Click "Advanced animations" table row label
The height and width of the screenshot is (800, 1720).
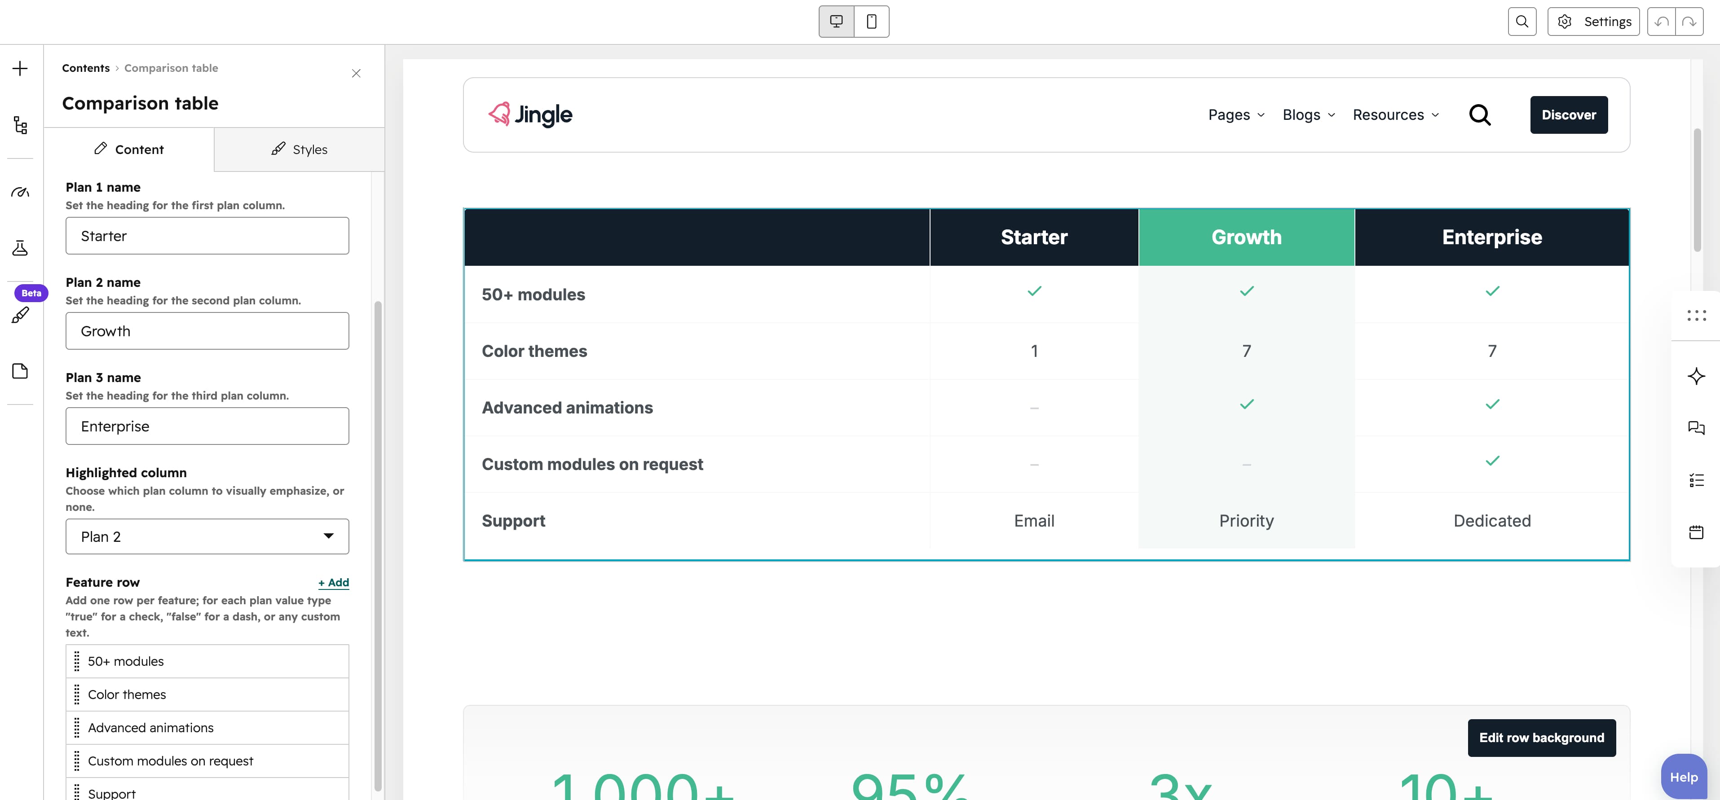(x=567, y=408)
